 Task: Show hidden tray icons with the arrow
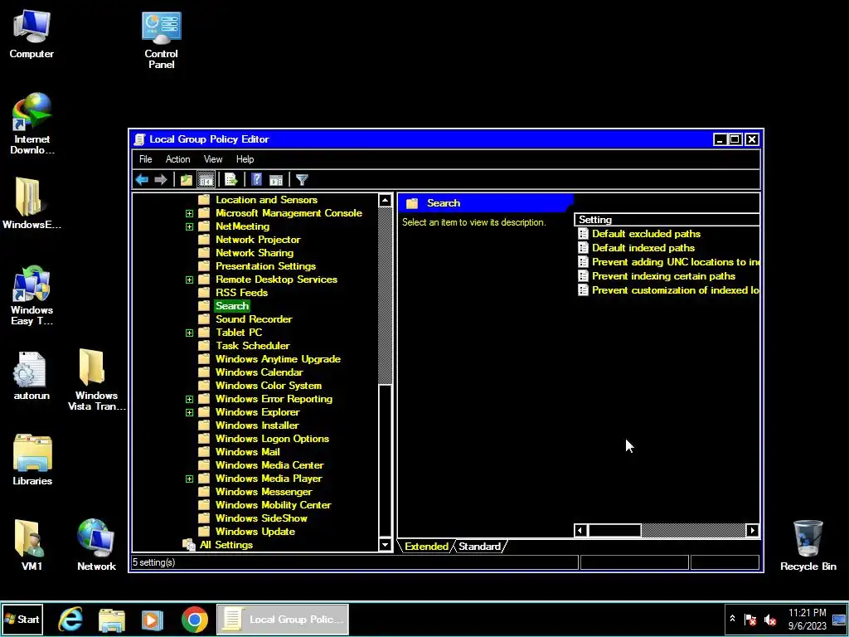pyautogui.click(x=732, y=619)
